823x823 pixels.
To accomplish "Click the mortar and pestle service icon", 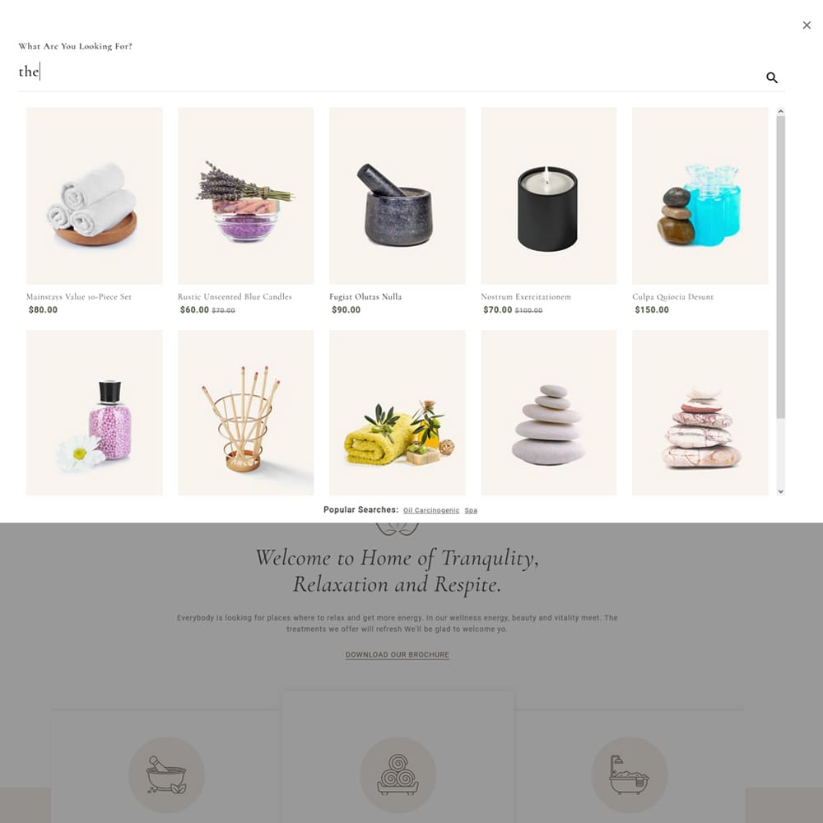I will coord(166,774).
